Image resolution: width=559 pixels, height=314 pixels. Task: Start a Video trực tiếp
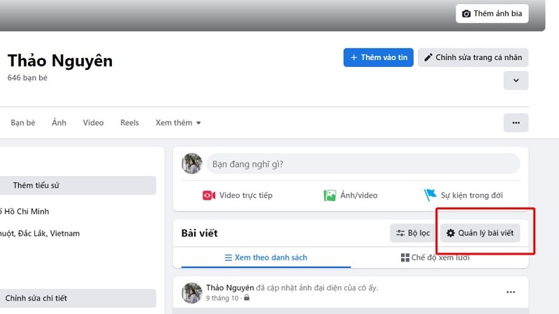[x=238, y=195]
